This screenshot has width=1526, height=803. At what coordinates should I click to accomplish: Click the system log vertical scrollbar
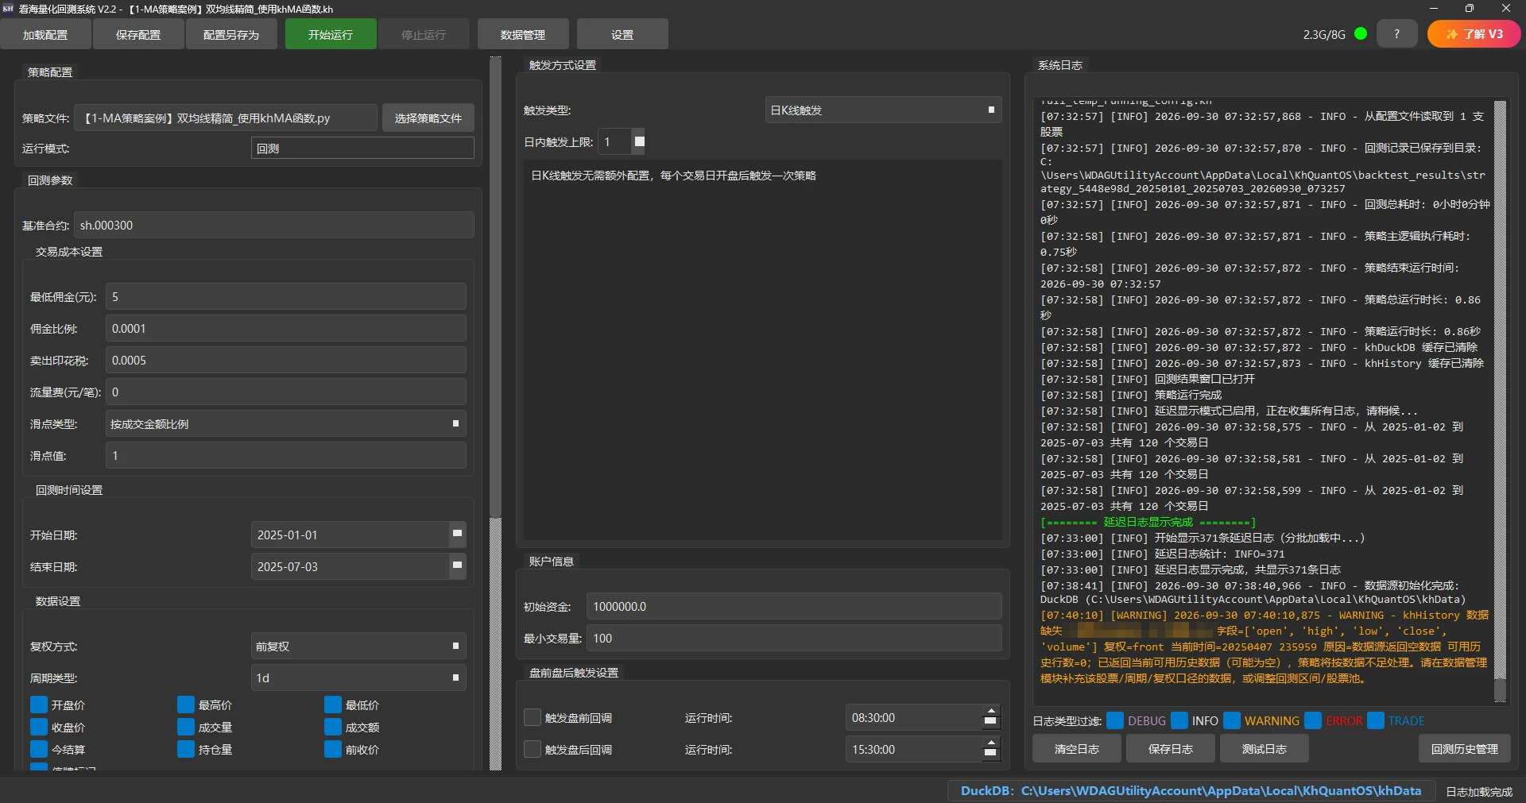[1500, 401]
